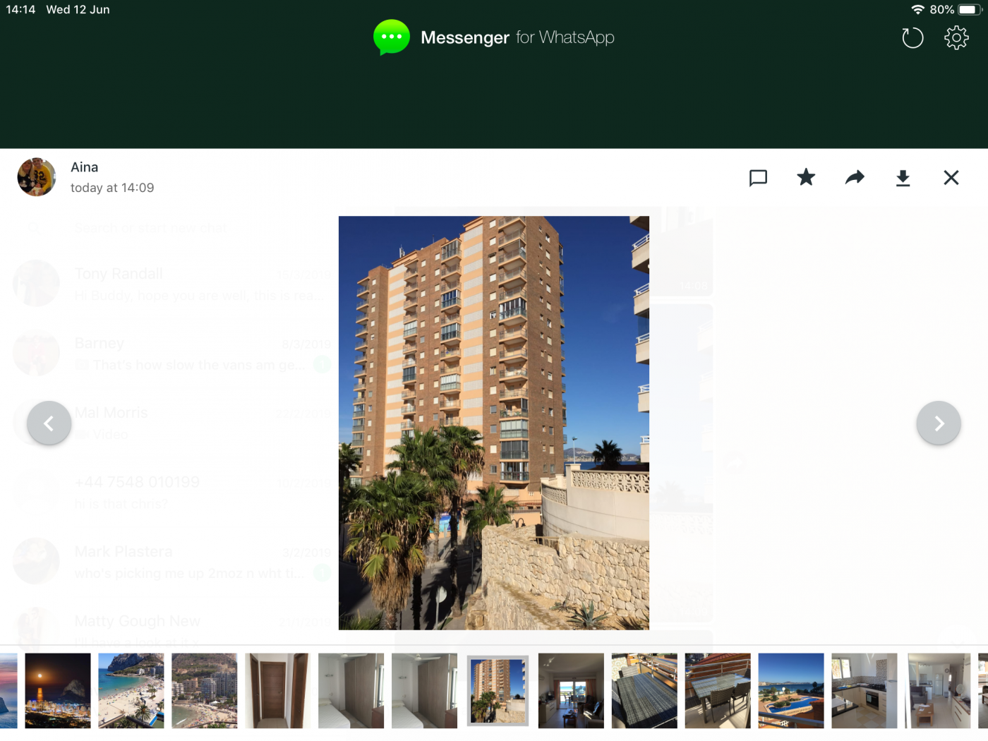This screenshot has width=988, height=741.
Task: Select the night moon cityscape thumbnail
Action: 58,690
